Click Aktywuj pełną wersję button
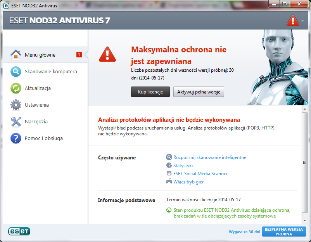This screenshot has width=311, height=242. 199,92
